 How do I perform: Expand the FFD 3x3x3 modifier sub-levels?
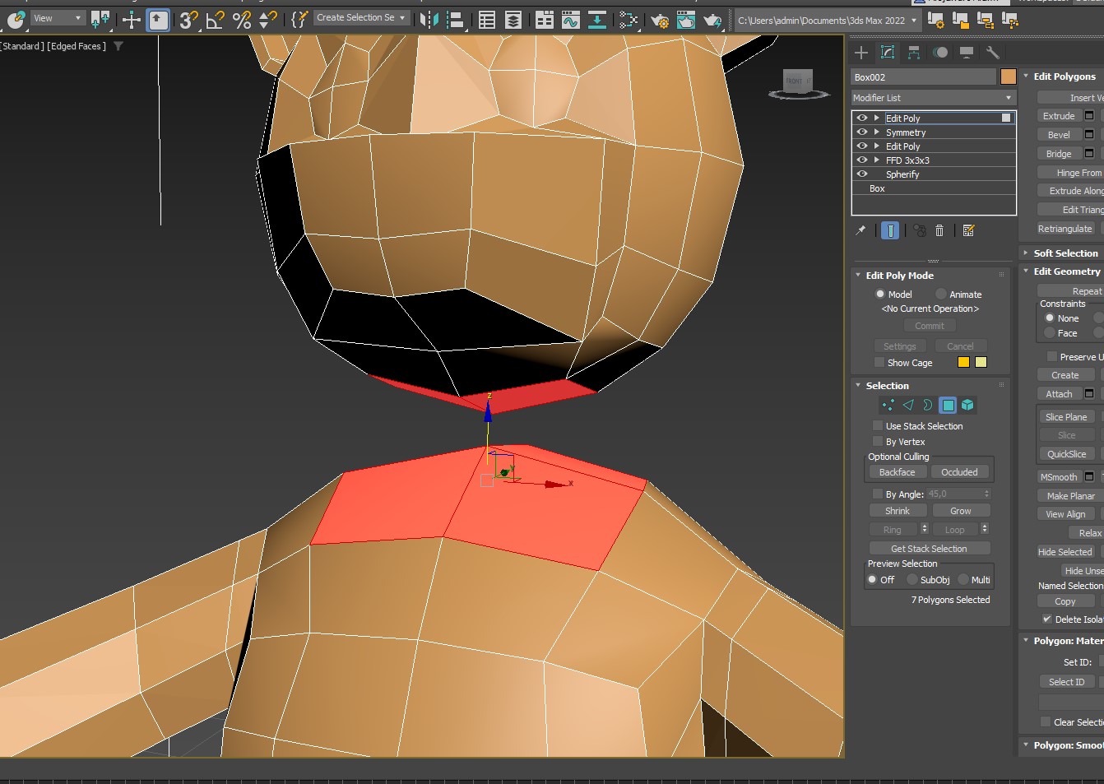(877, 160)
